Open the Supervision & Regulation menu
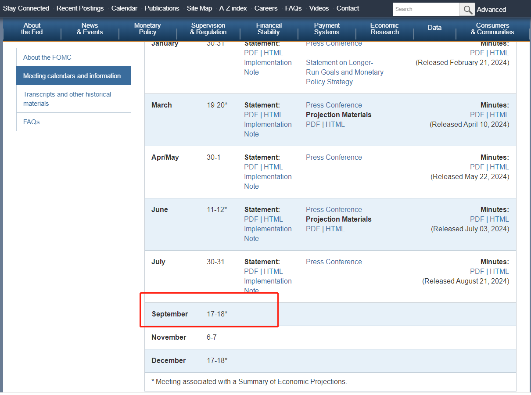 coord(208,29)
